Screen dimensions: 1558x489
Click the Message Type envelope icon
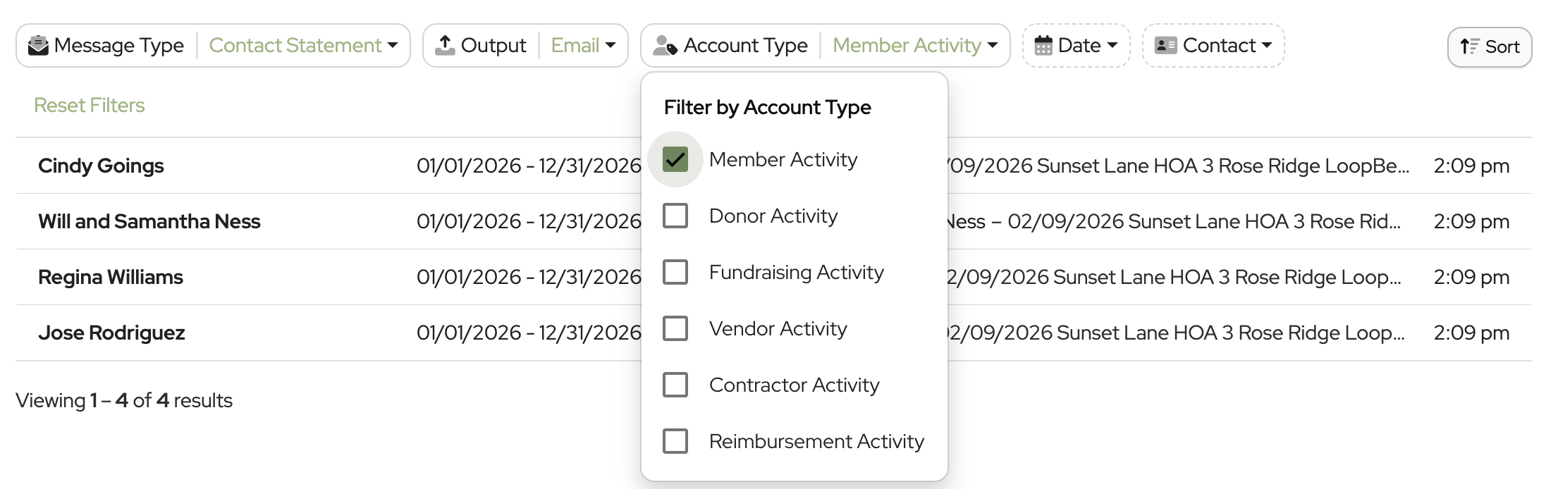coord(38,46)
